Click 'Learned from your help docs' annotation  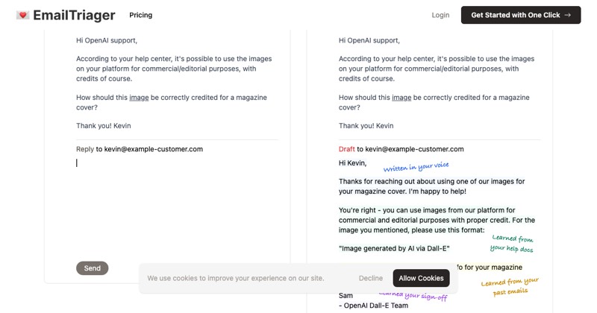pos(512,244)
